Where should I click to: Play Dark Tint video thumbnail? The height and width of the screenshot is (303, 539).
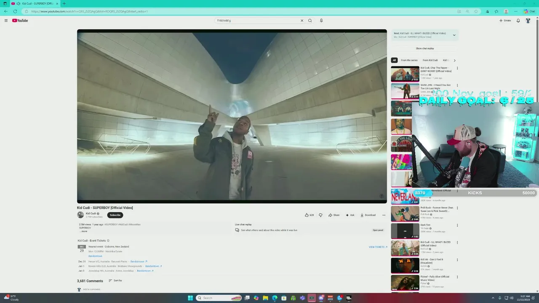405,231
